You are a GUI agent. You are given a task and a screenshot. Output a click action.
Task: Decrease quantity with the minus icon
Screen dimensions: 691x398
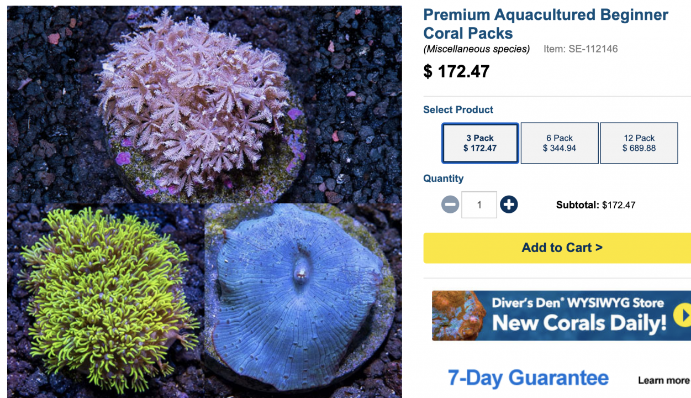pos(450,205)
